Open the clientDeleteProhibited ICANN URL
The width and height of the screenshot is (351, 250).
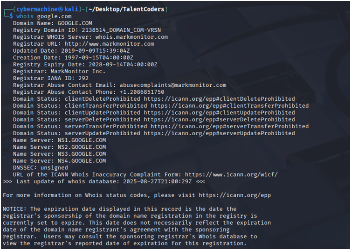tap(219, 99)
